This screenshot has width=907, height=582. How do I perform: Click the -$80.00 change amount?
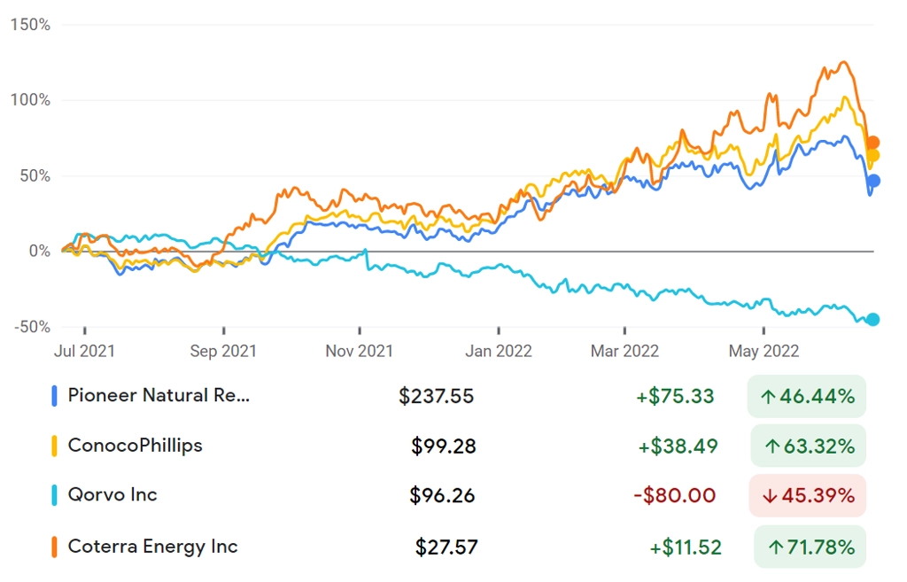tap(674, 496)
